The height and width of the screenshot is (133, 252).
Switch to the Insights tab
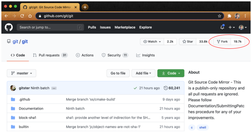[x=145, y=55]
